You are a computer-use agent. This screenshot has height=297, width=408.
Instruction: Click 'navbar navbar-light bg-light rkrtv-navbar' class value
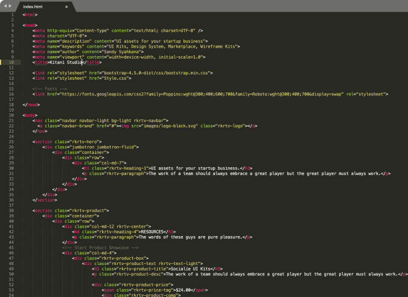(x=113, y=121)
